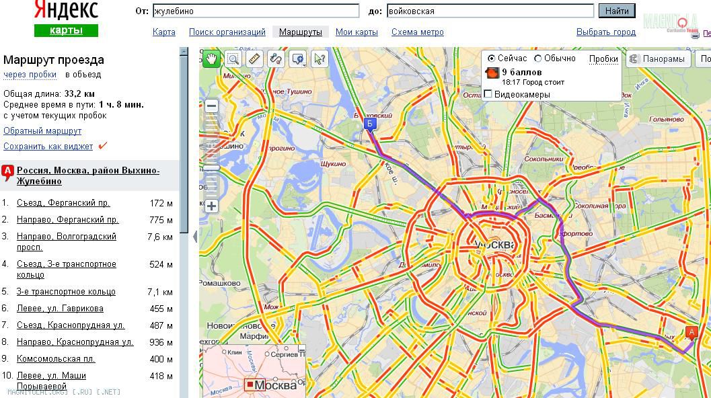Image resolution: width=711 pixels, height=398 pixels.
Task: Click the printer icon
Action: (695, 34)
